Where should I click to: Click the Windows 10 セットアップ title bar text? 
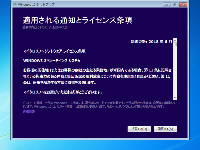click(x=36, y=4)
